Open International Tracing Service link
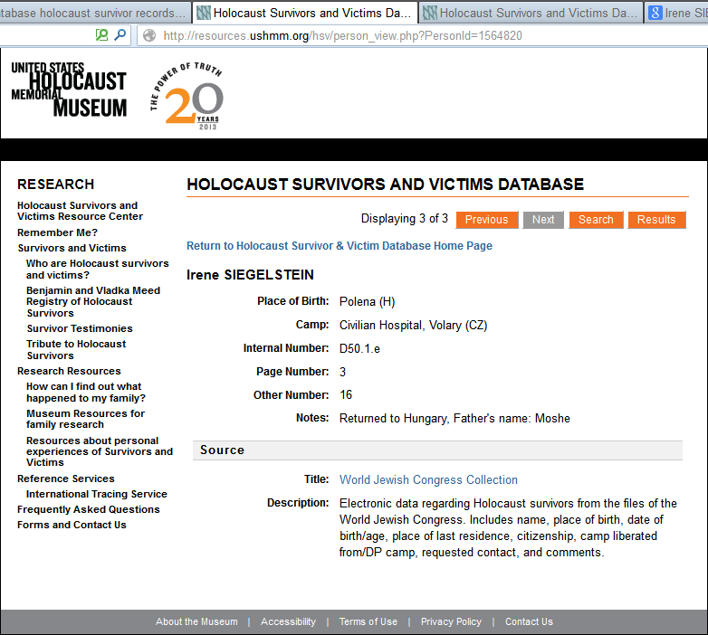 point(97,494)
